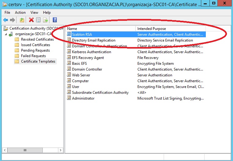Click the Revoked Certificates folder icon

[x=17, y=39]
